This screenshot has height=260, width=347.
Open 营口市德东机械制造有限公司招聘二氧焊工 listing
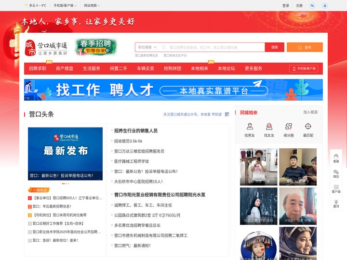click(x=151, y=235)
